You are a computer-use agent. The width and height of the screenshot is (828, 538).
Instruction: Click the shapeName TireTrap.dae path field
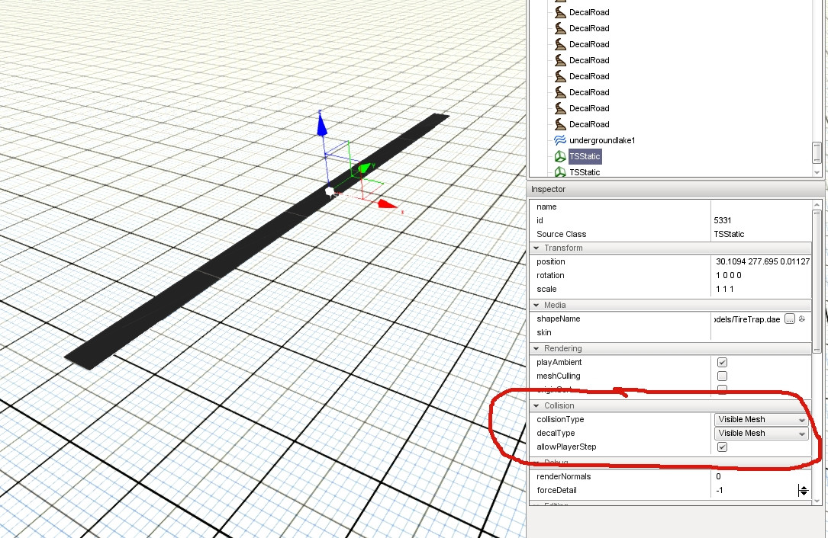tap(747, 319)
